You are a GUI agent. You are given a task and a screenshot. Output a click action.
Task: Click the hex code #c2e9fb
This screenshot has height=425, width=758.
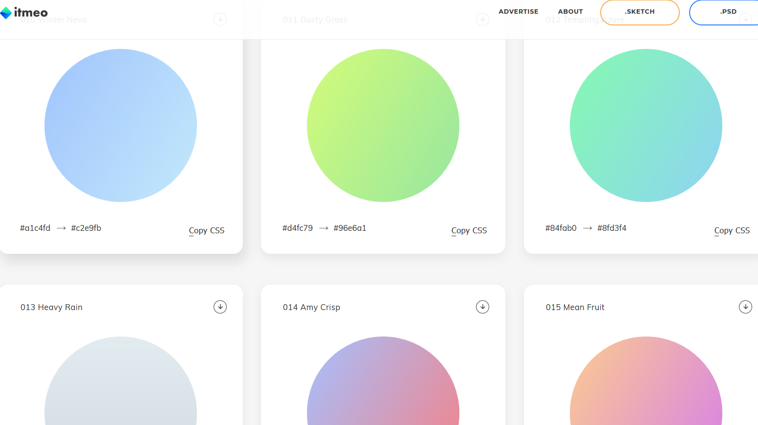(x=86, y=228)
